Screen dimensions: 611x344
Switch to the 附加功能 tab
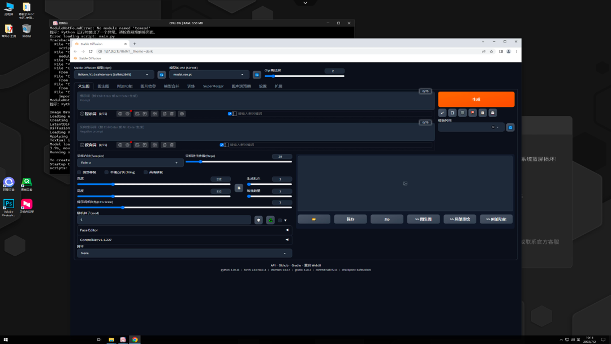[x=124, y=86]
